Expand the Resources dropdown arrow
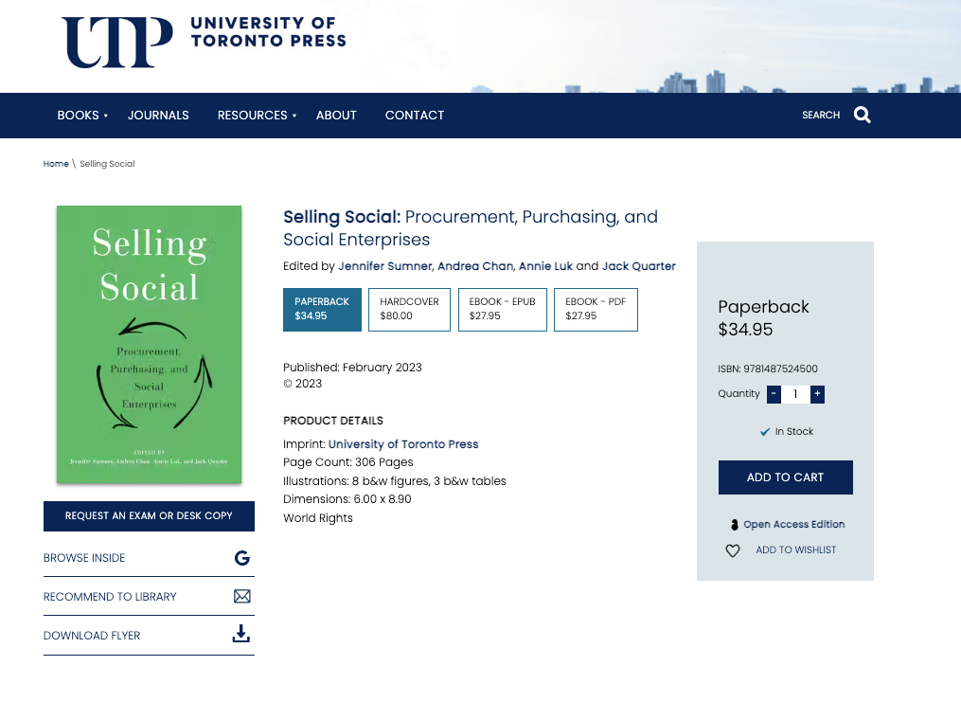 click(294, 116)
